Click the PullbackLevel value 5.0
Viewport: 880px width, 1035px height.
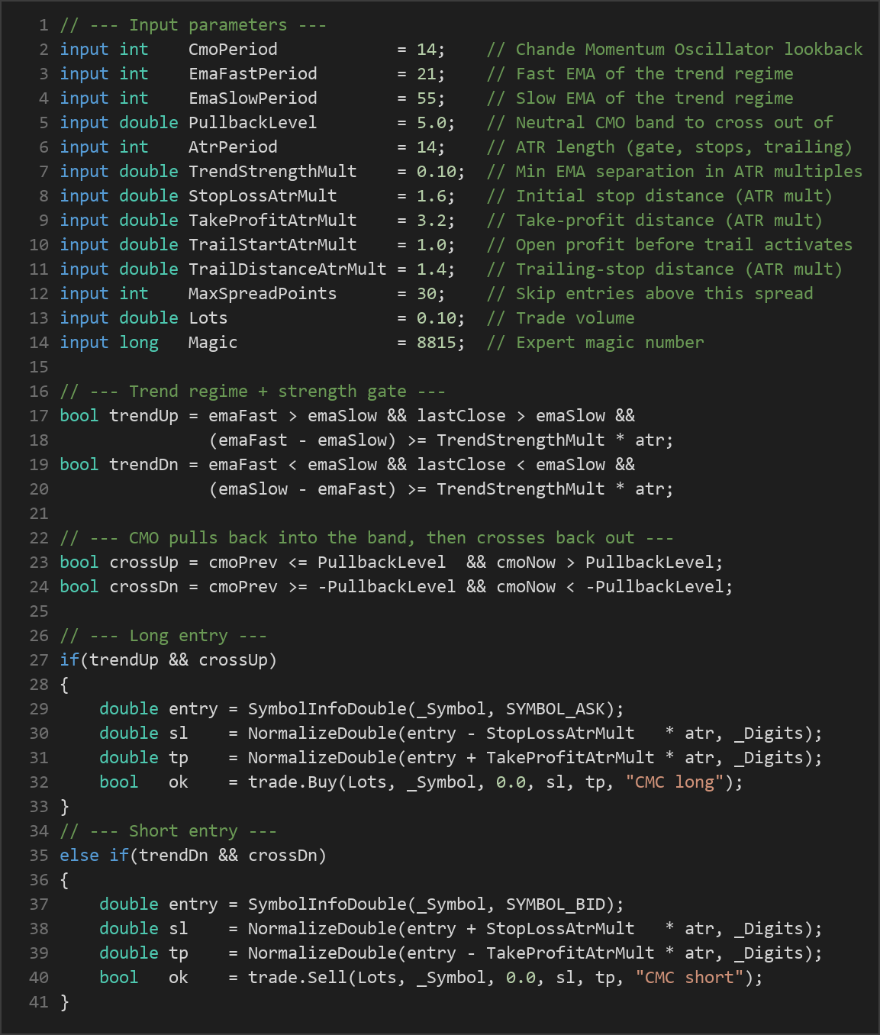point(430,123)
